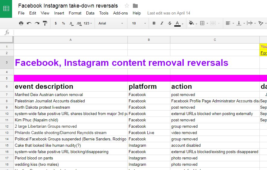Open text rotation options
Viewport: 267px width, 170px height.
(x=261, y=23)
